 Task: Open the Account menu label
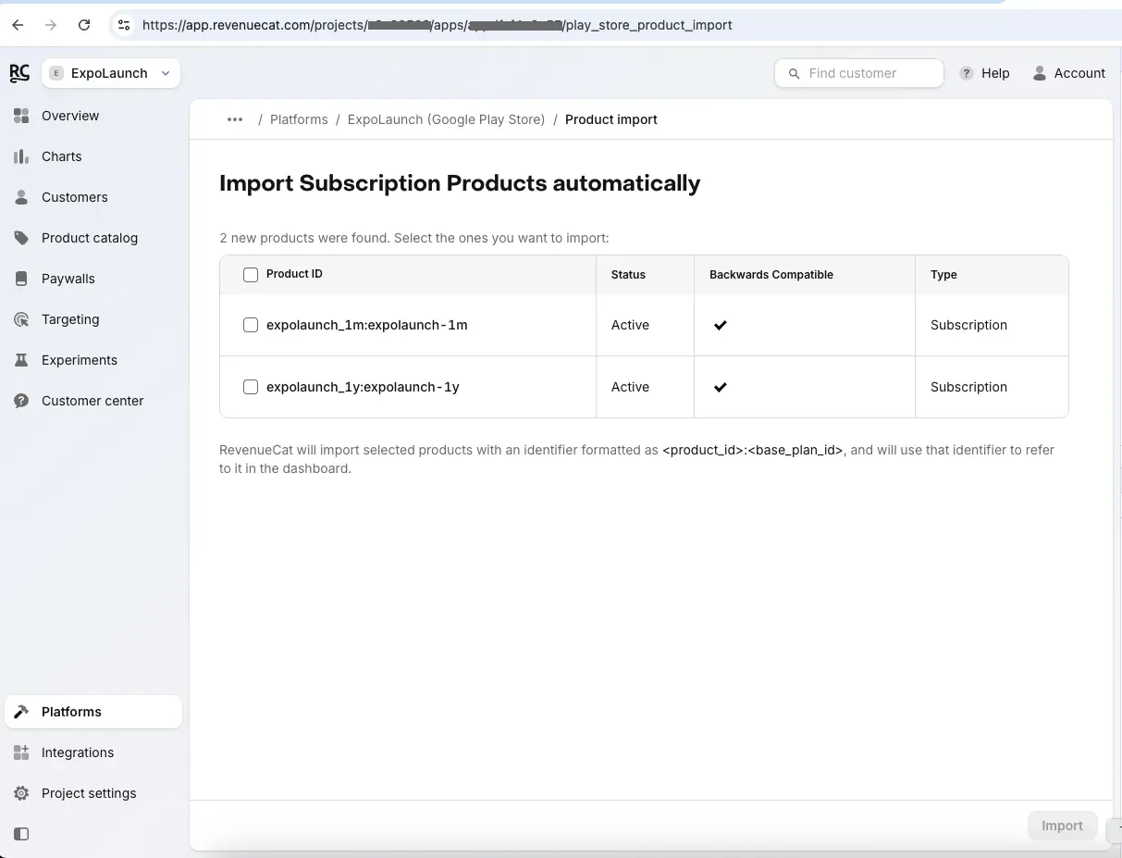pyautogui.click(x=1079, y=73)
